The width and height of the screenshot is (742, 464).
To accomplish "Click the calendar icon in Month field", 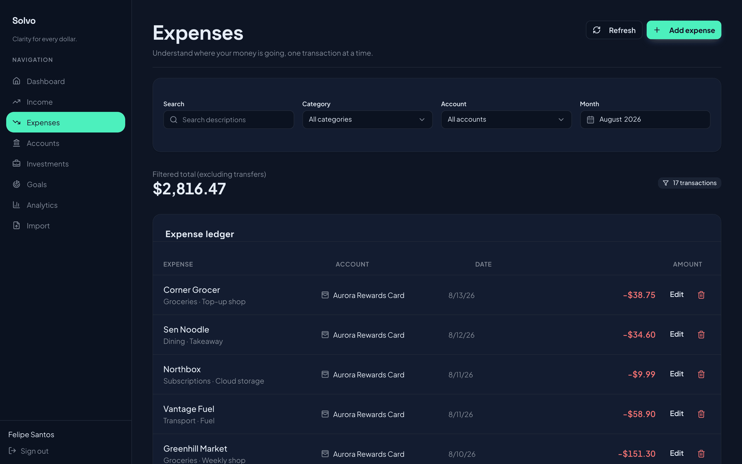I will click(590, 120).
